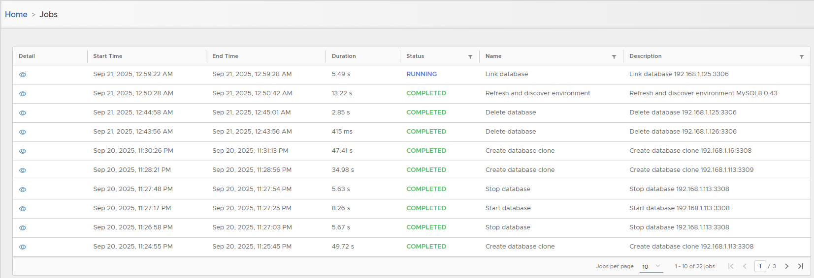View details of Start database job
The height and width of the screenshot is (278, 814).
point(23,209)
